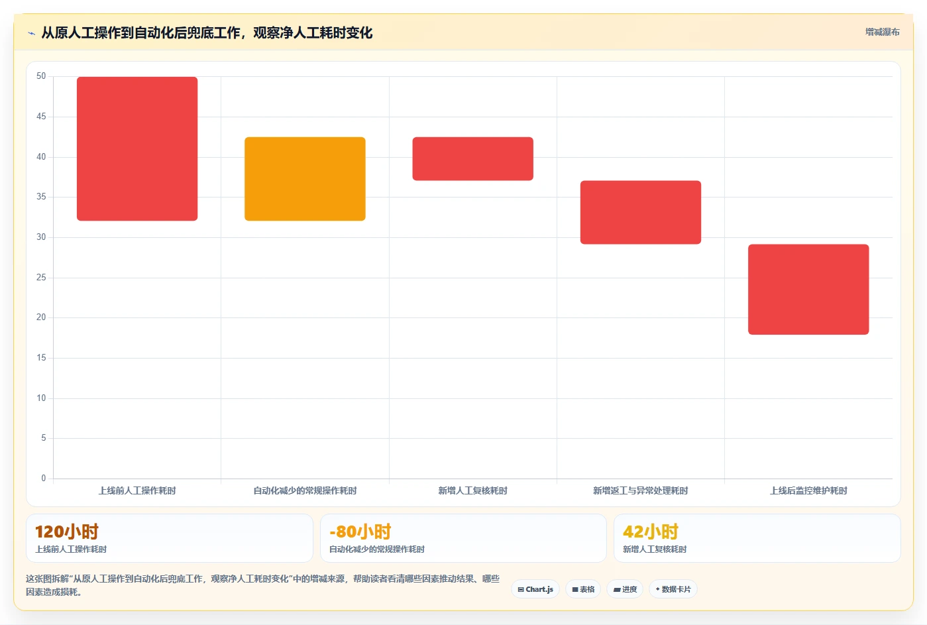Select the 新增返工与异常处理耗时 bar

(x=641, y=212)
